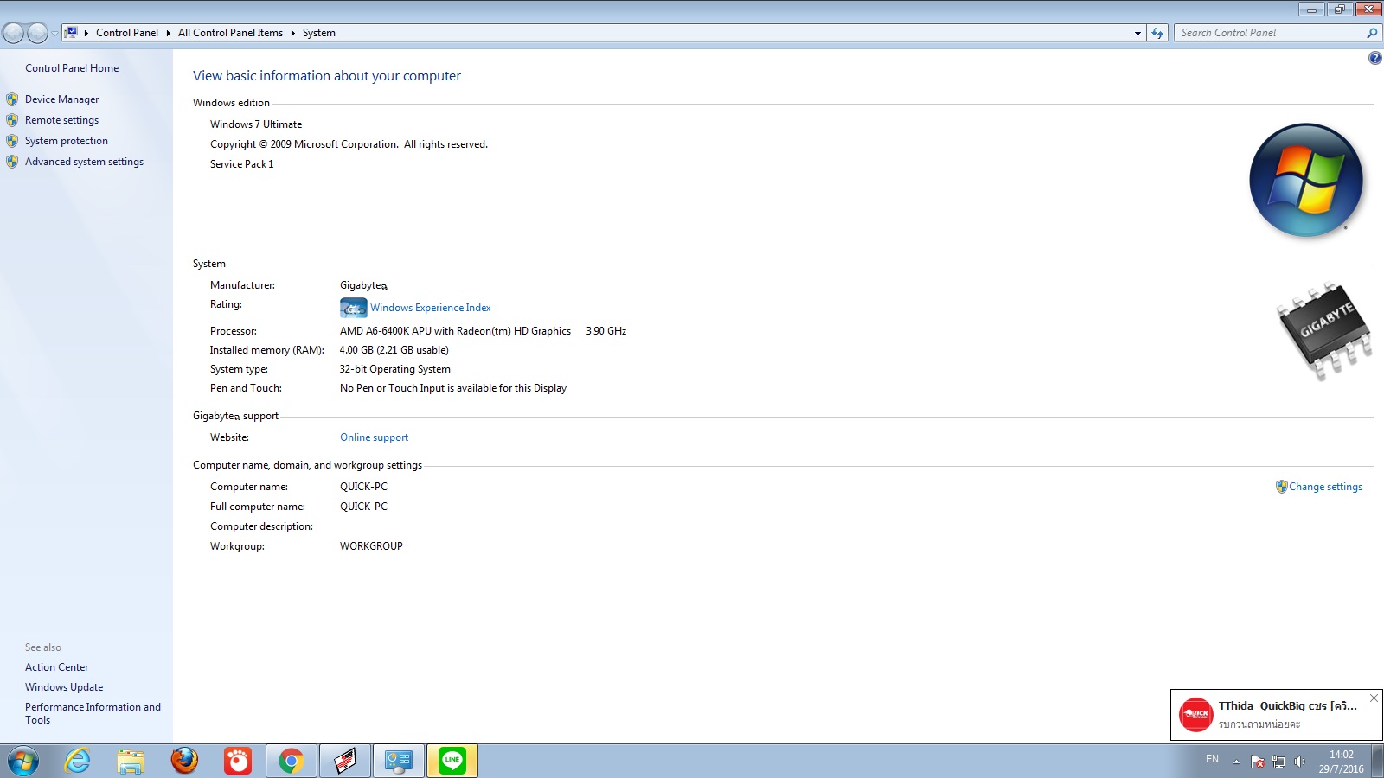Viewport: 1384px width, 778px height.
Task: Open the recent pages dropdown arrow
Action: pos(54,34)
